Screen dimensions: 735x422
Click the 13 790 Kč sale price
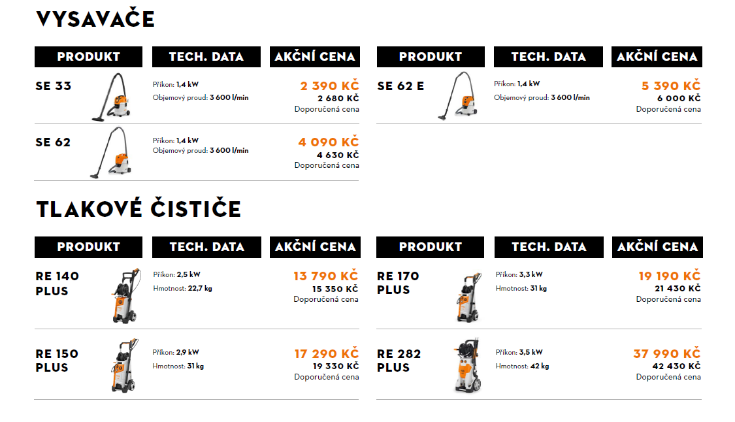tap(326, 276)
